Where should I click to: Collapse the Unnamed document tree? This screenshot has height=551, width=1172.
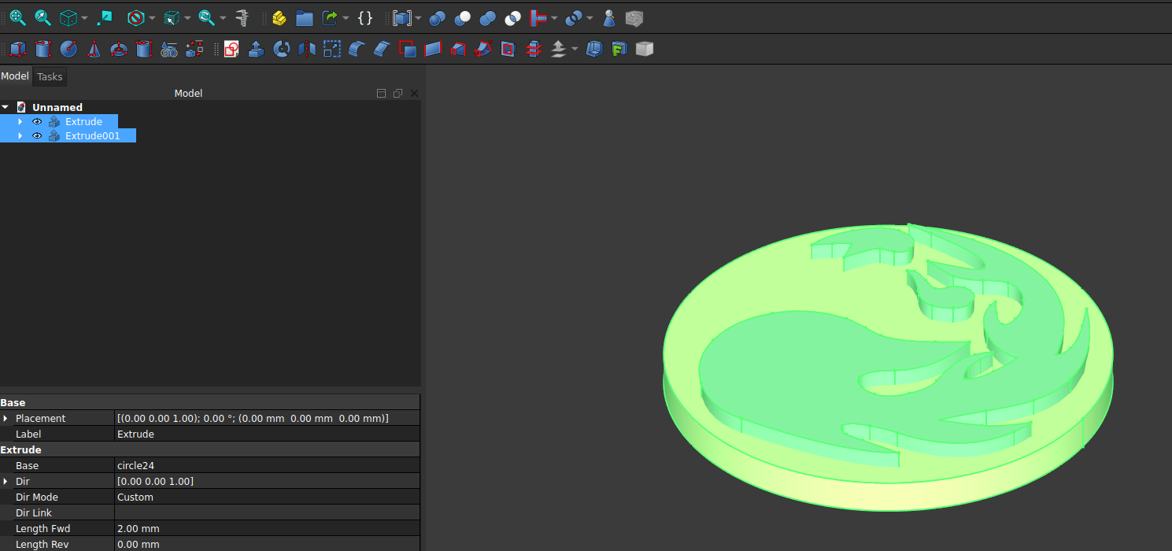coord(6,107)
